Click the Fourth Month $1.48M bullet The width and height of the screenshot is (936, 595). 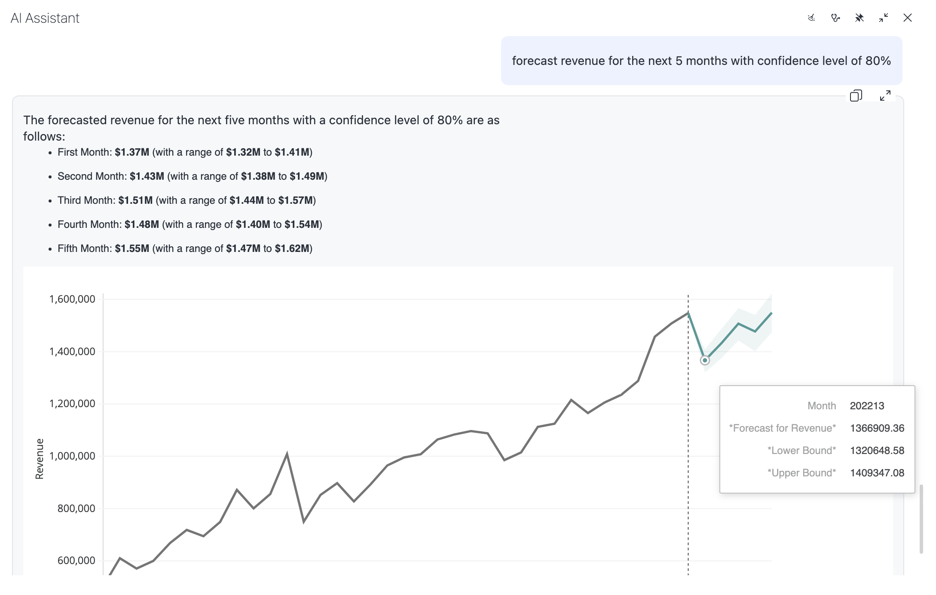tap(190, 224)
